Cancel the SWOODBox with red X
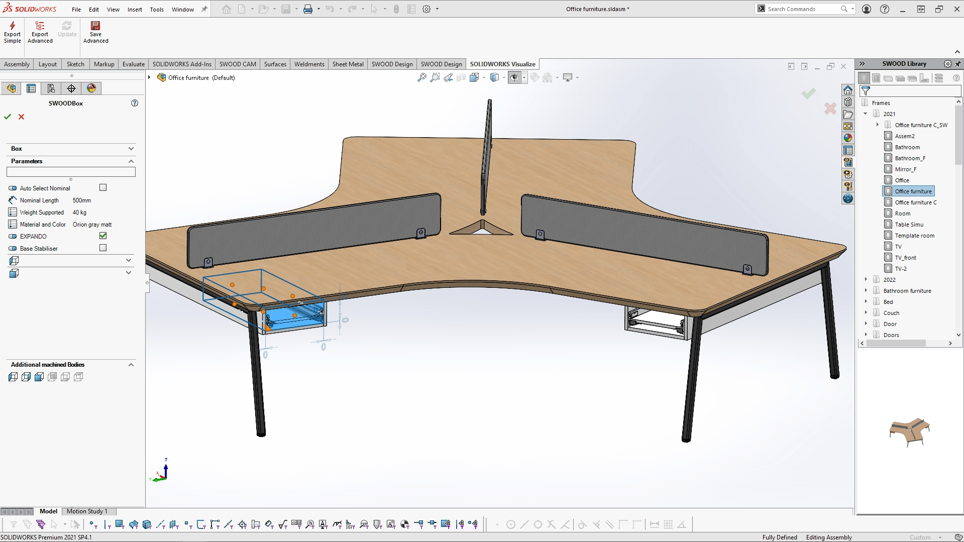The width and height of the screenshot is (964, 542). coord(22,117)
